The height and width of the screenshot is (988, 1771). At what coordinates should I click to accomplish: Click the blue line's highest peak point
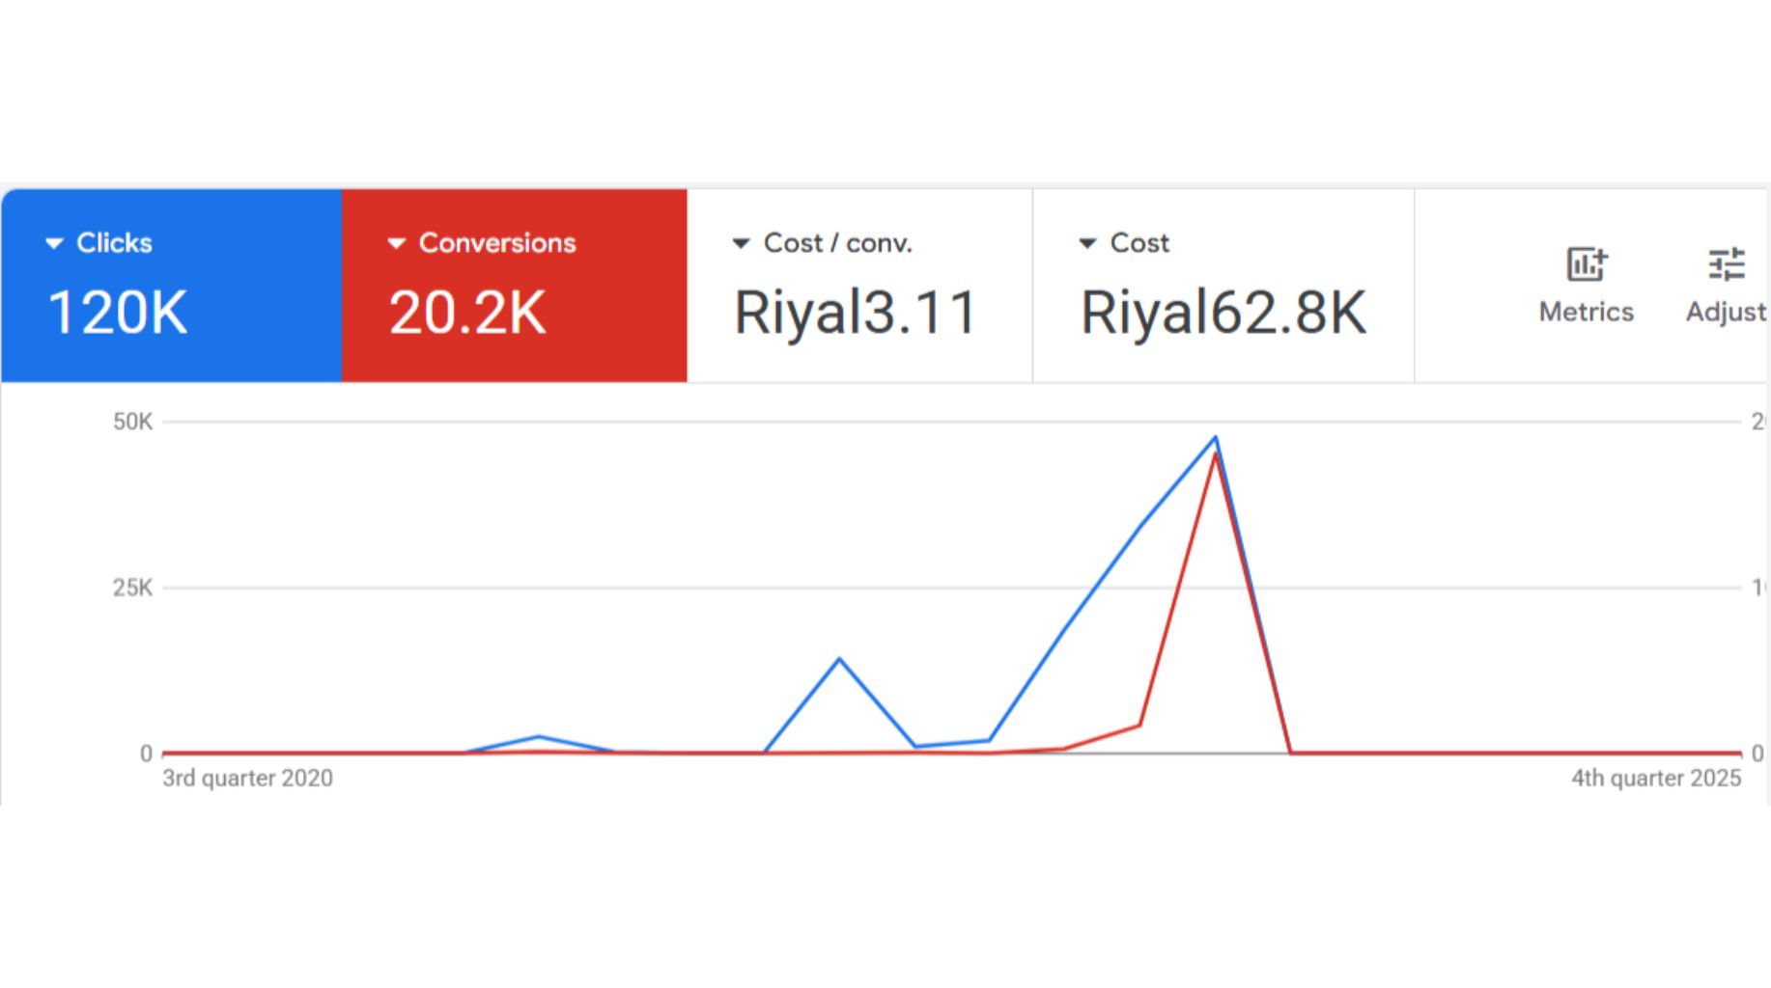1215,438
